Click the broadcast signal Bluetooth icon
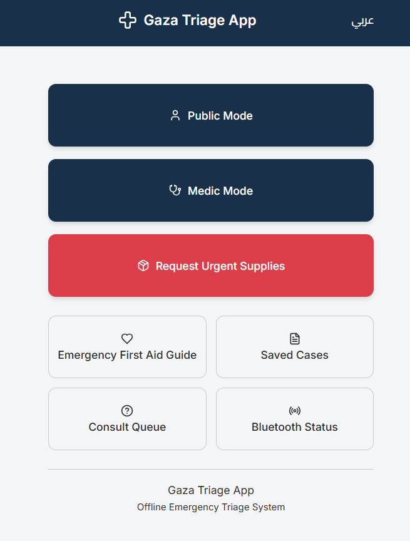 pos(295,411)
